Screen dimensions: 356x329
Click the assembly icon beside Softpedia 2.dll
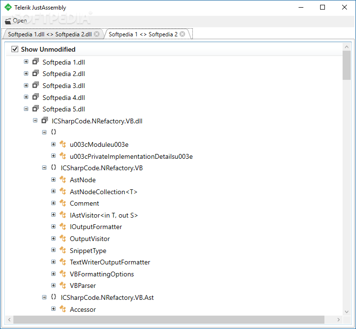click(x=35, y=73)
